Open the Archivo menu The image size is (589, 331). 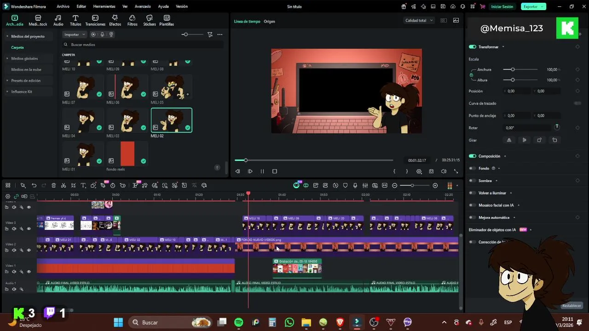[x=63, y=6]
